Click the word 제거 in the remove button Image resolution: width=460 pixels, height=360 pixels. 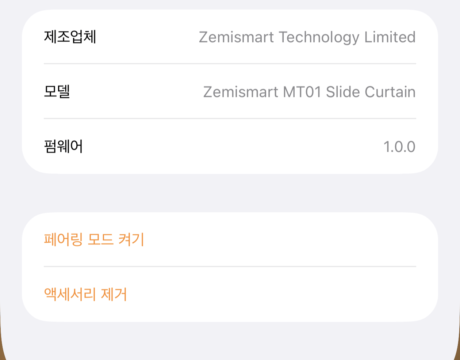pos(114,295)
